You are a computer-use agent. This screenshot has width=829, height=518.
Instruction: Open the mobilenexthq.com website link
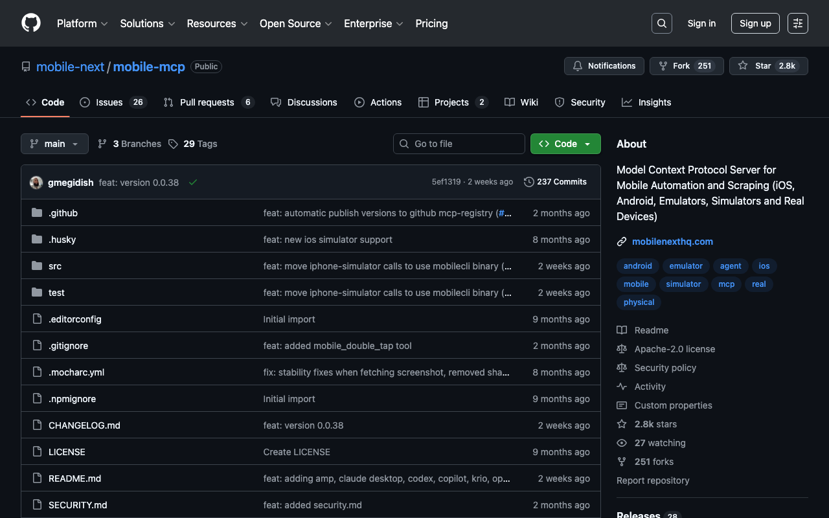672,242
